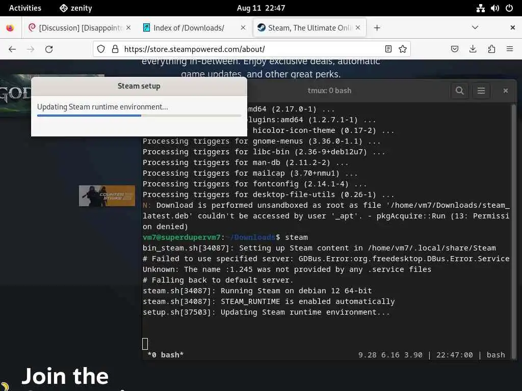This screenshot has height=391, width=522.
Task: Close the Discussion tab
Action: (128, 27)
